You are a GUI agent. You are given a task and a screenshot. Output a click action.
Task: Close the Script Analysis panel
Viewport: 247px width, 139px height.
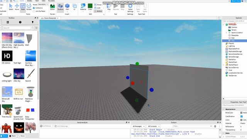pyautogui.click(x=129, y=122)
